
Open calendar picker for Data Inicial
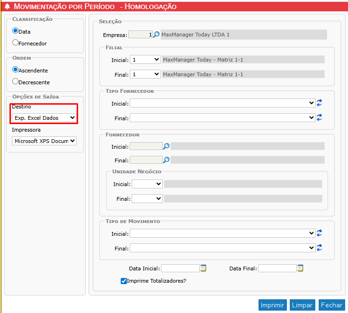pos(203,268)
